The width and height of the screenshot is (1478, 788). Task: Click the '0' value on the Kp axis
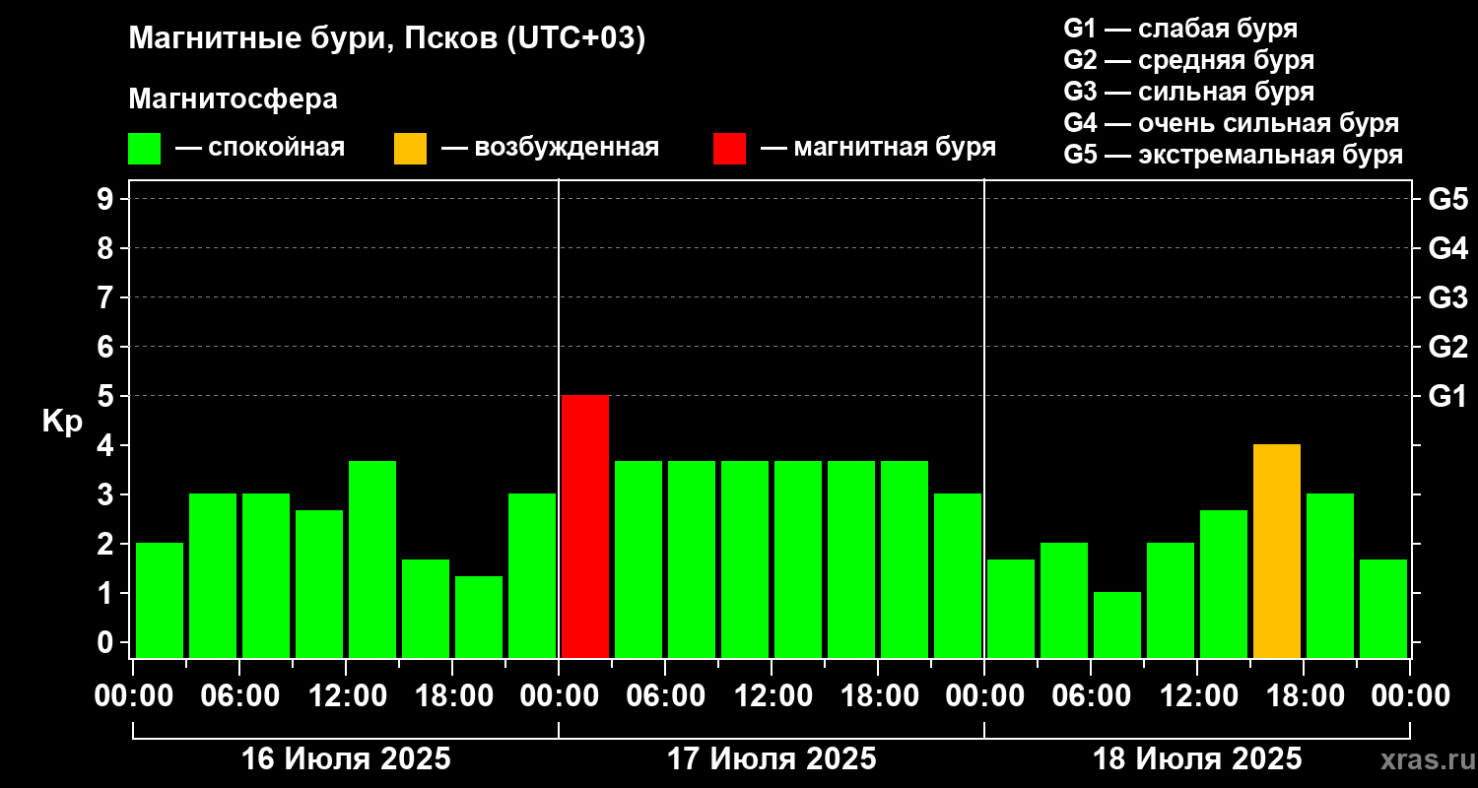(x=107, y=642)
